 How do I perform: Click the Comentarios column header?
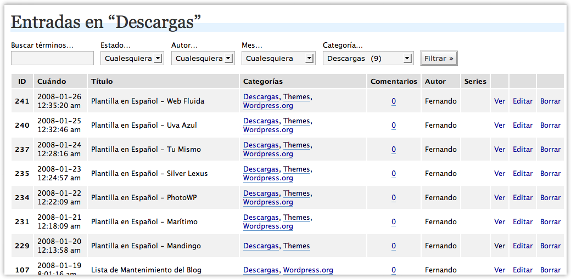point(394,81)
